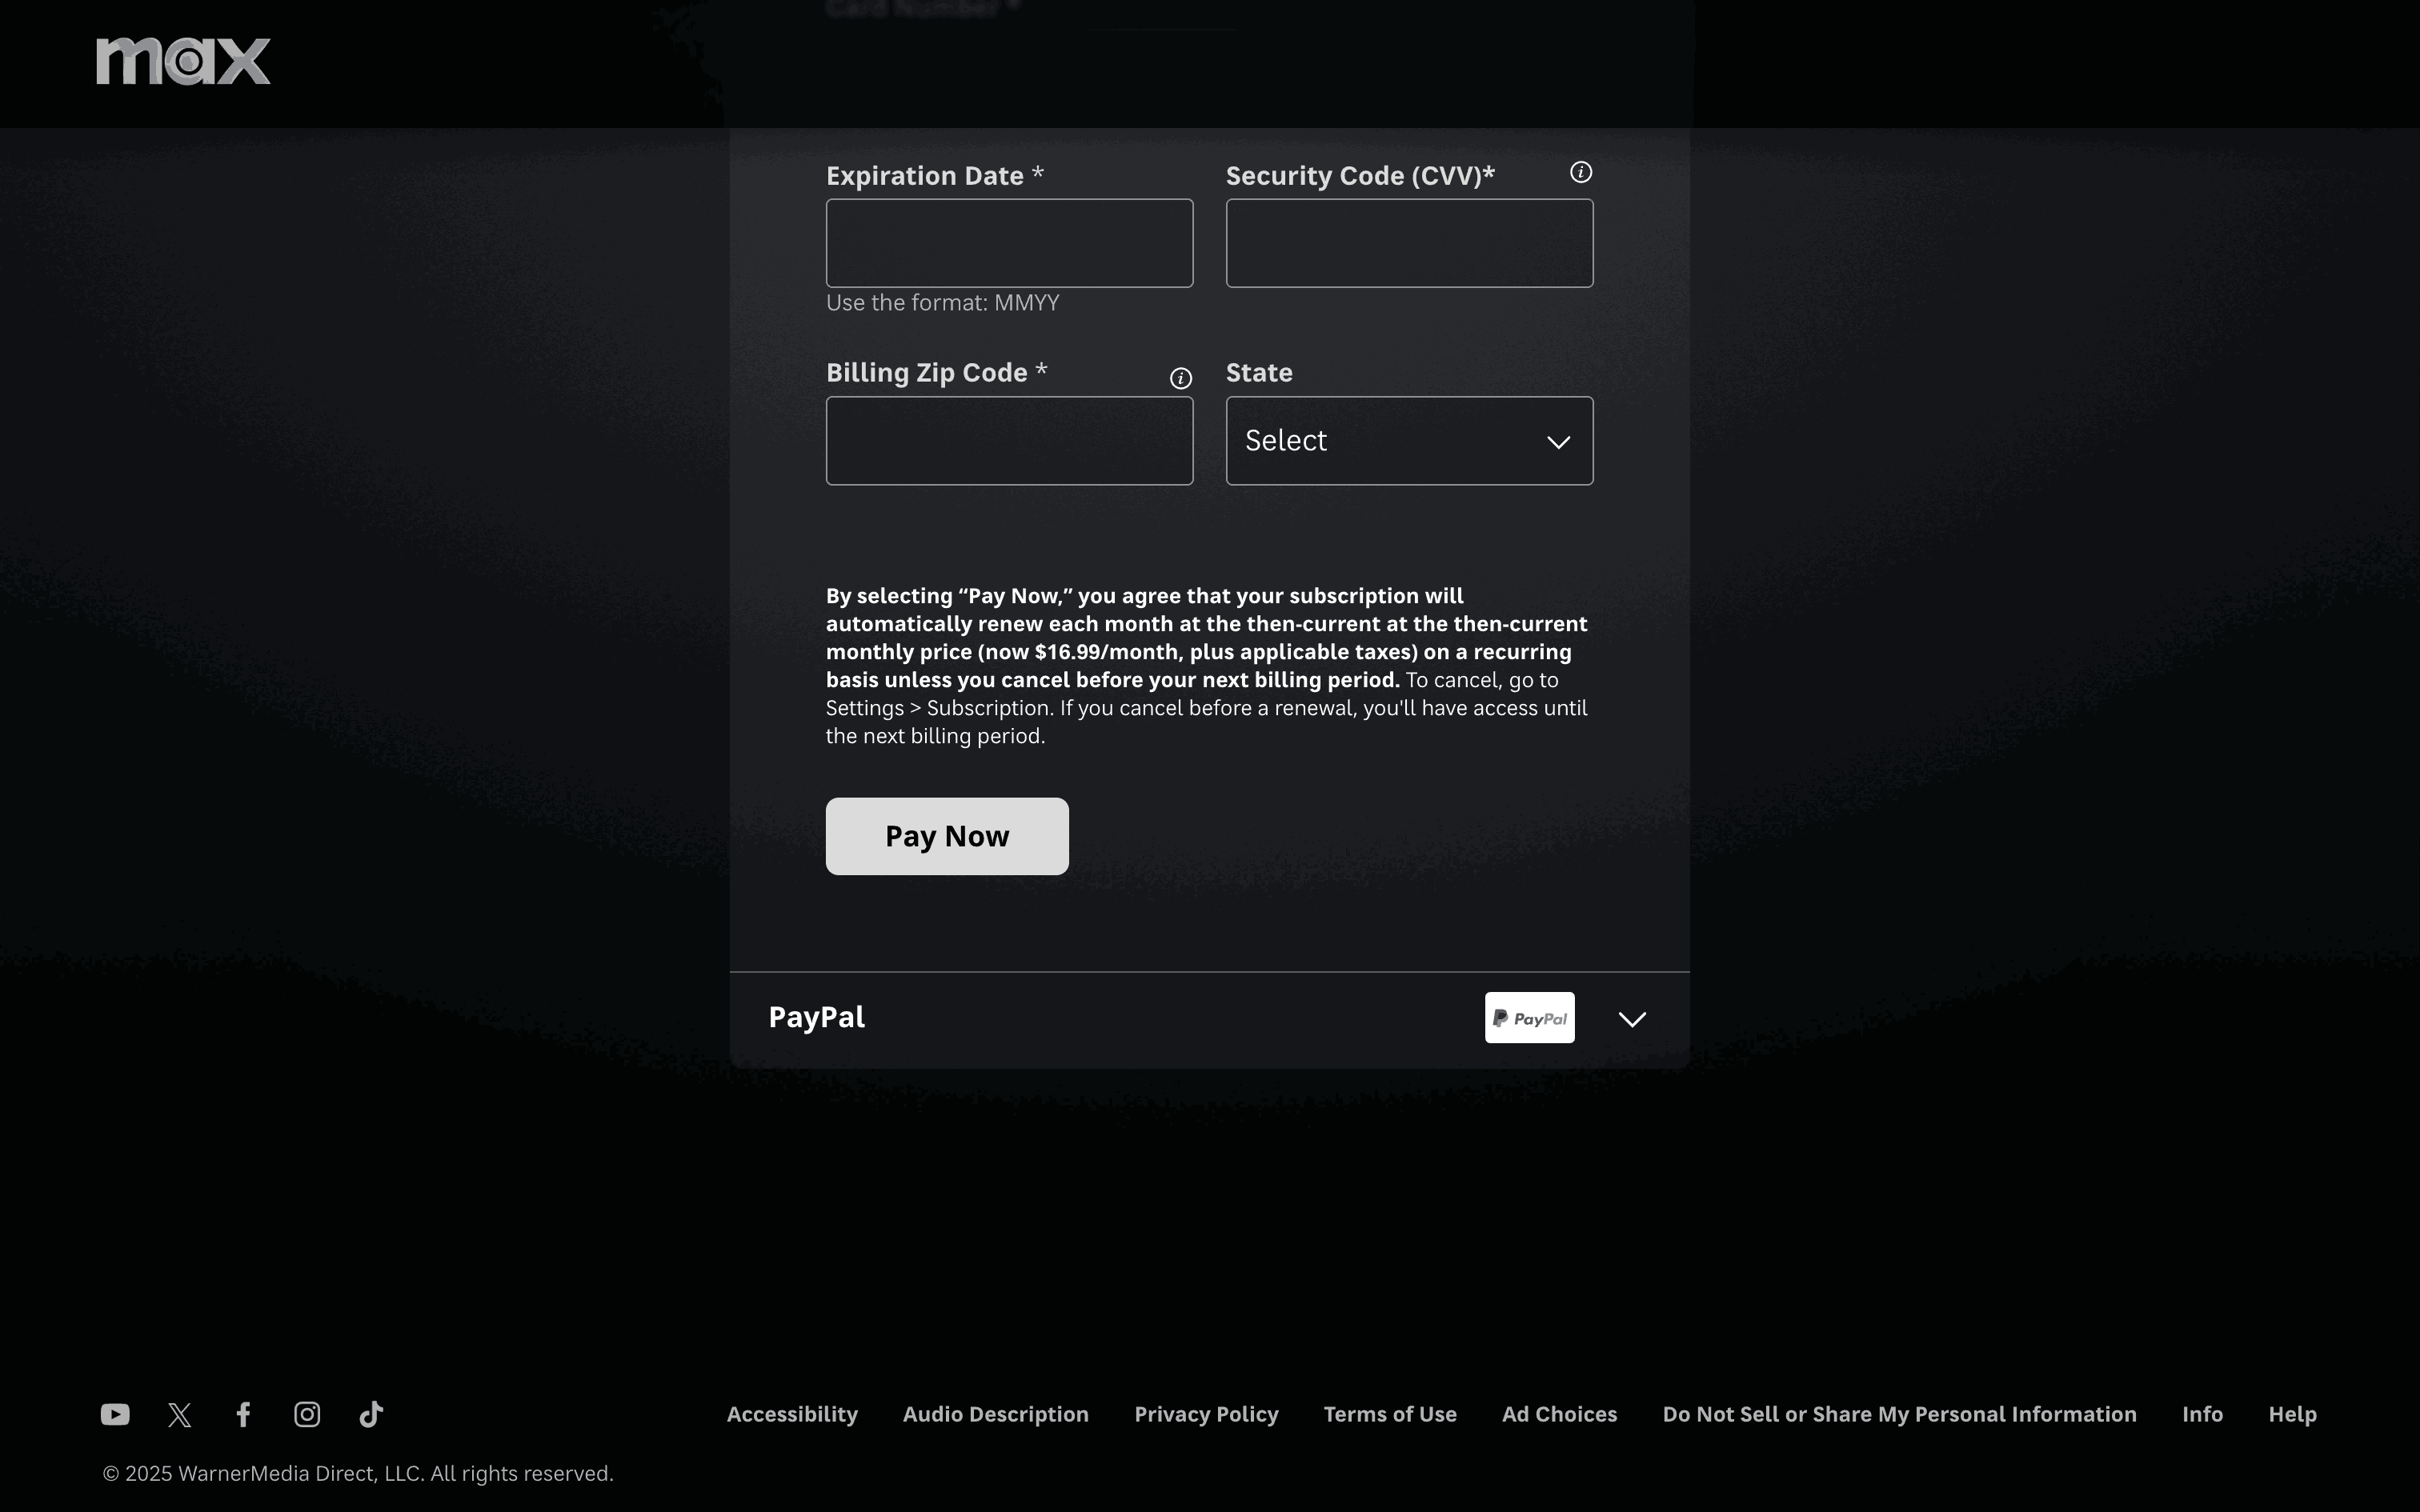Click the Billing Zip Code info icon

point(1180,378)
